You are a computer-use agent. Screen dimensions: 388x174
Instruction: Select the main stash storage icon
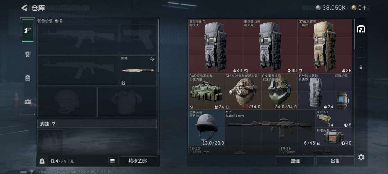tap(361, 29)
